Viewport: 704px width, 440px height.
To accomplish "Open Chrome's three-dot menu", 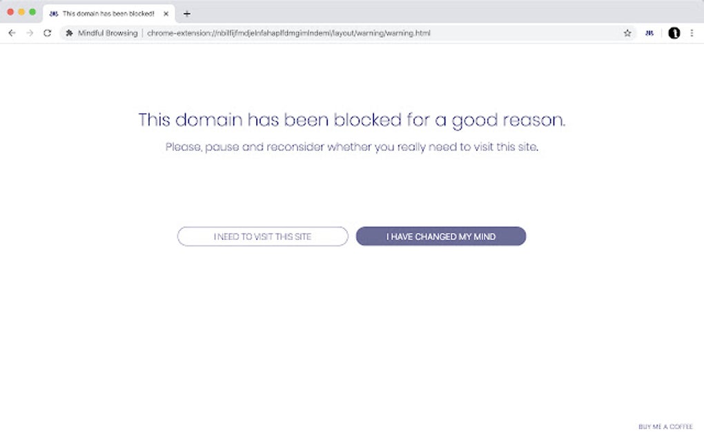I will tap(692, 33).
